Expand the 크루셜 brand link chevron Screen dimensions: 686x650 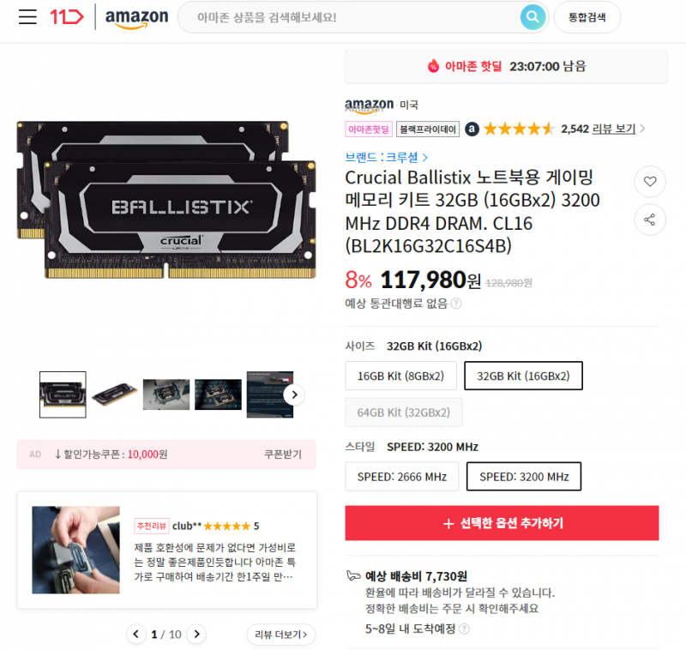(x=424, y=158)
